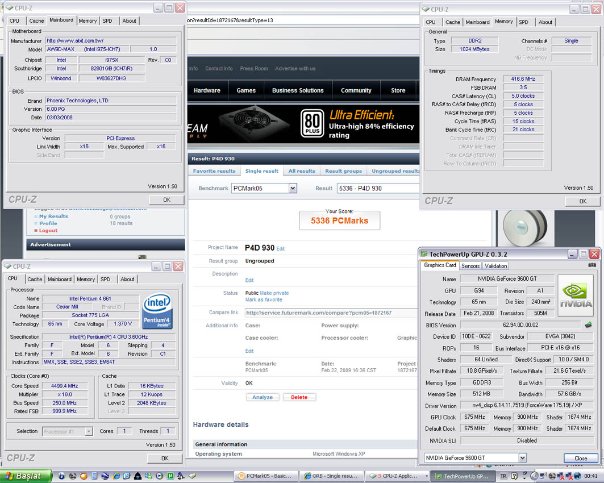Open Cache tab in CPU-Z Mainboard window
The width and height of the screenshot is (604, 483).
pyautogui.click(x=36, y=21)
